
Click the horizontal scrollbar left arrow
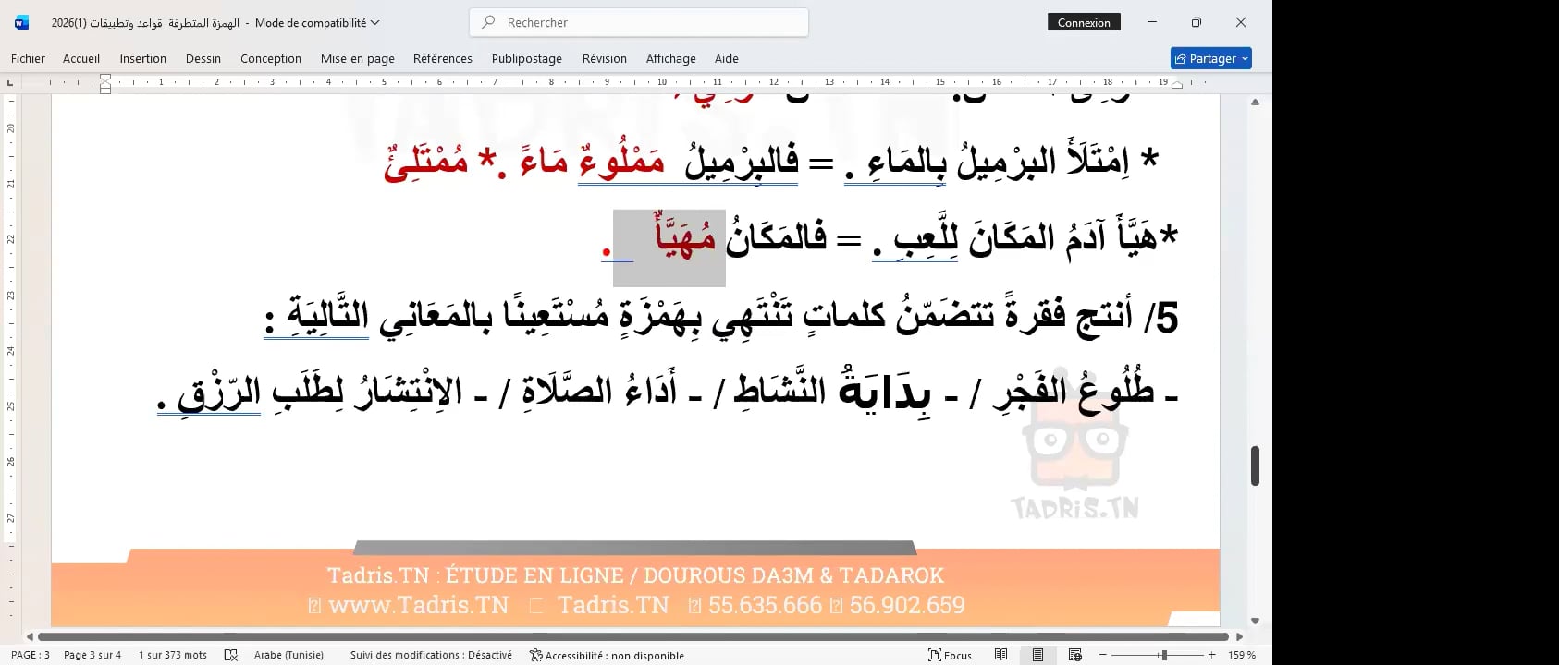(30, 636)
